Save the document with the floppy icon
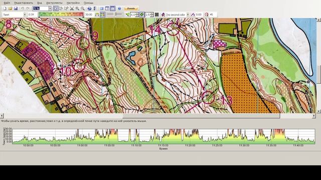The height and width of the screenshot is (180, 321). click(x=16, y=8)
